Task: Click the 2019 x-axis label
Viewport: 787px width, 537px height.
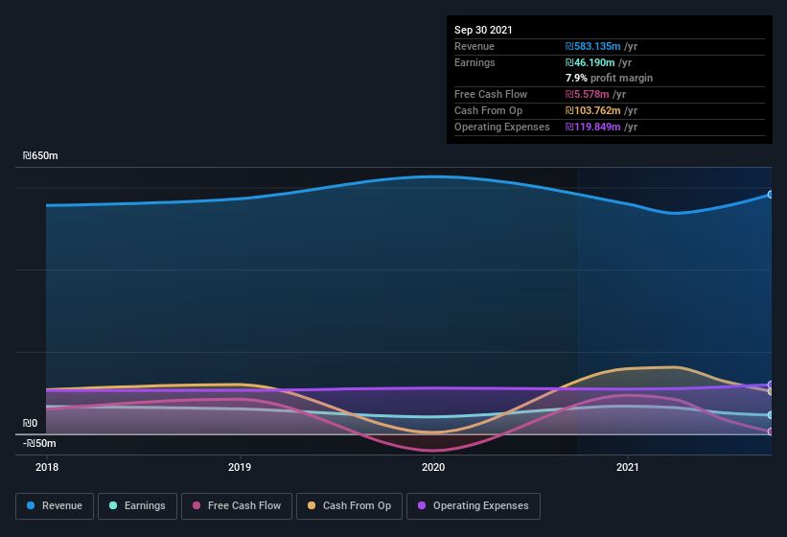Action: pos(240,467)
